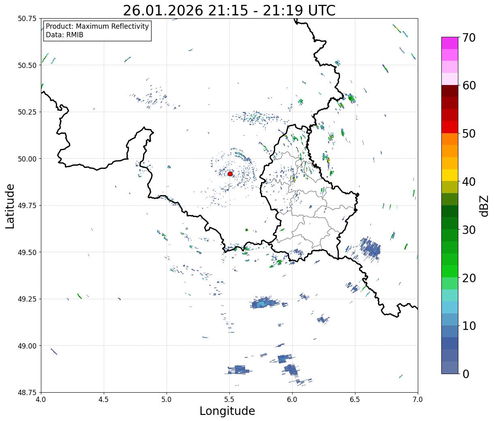Click the latitude tick label 50.00
Screen dimensions: 494x421
pyautogui.click(x=27, y=159)
